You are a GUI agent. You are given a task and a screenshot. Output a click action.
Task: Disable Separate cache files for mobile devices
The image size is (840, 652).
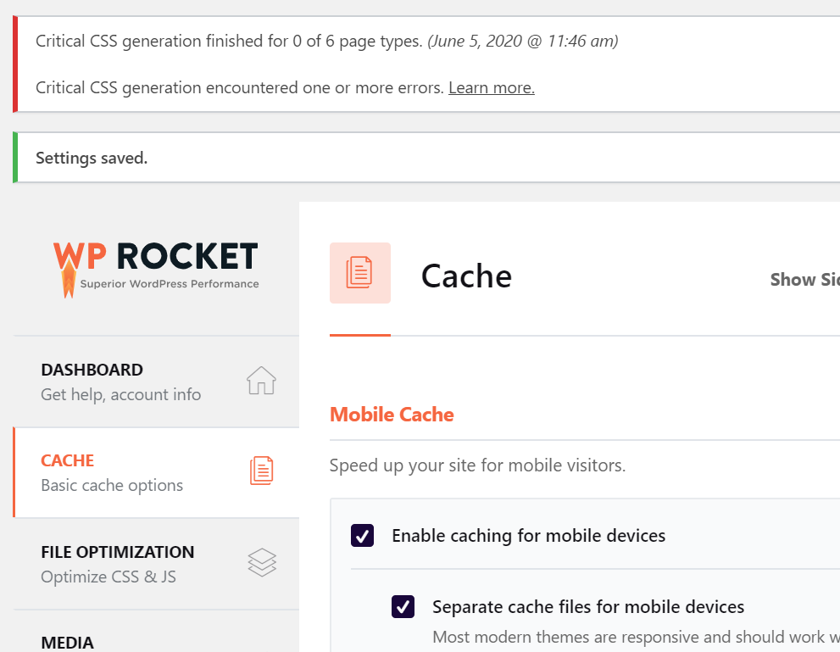pos(403,606)
